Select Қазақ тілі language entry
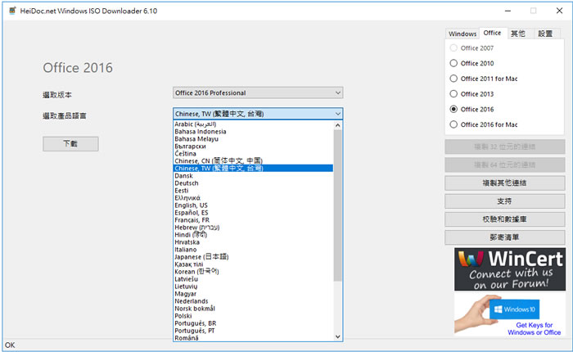The height and width of the screenshot is (352, 573). pos(253,264)
